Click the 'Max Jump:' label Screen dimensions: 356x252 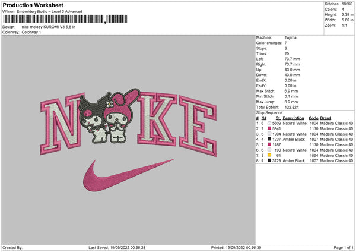pos(265,102)
